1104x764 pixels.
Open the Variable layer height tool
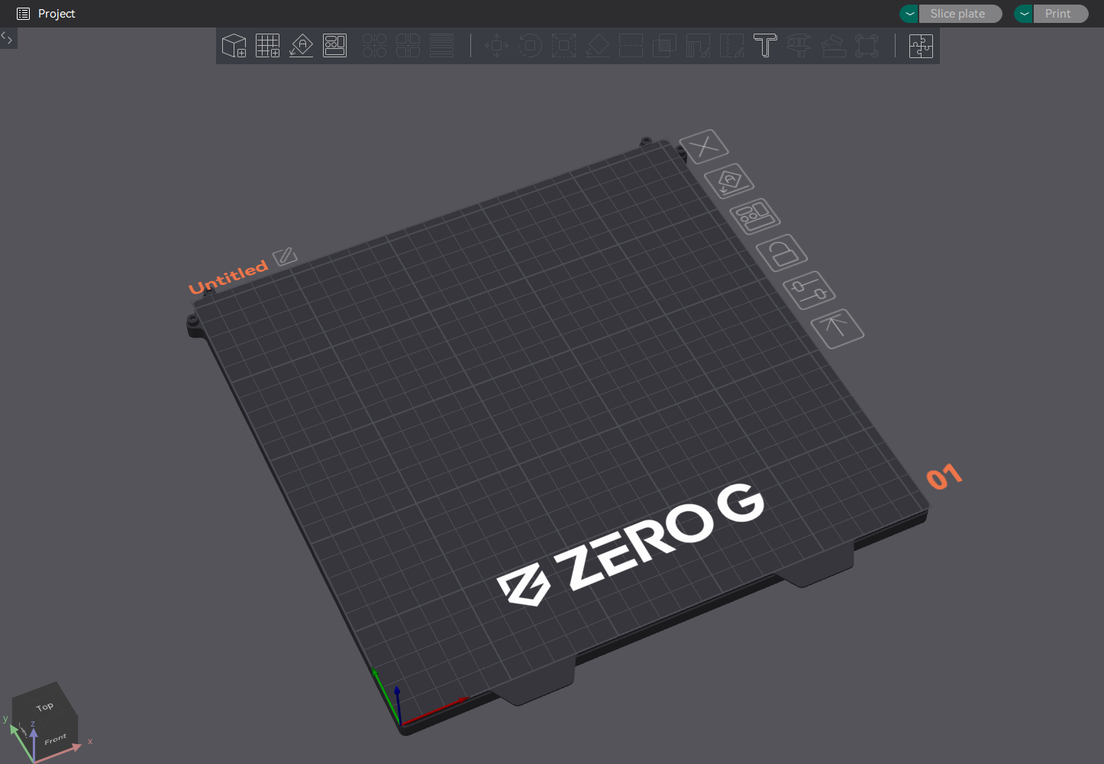(441, 46)
